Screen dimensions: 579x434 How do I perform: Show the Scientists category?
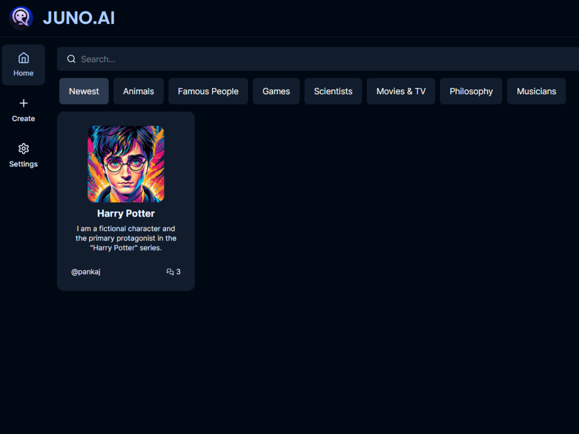(x=333, y=91)
